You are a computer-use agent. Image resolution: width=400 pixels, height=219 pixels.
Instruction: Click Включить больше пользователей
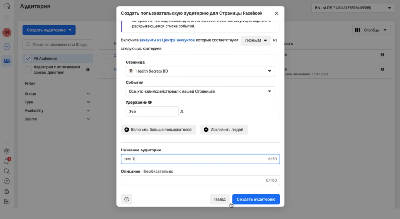(159, 130)
